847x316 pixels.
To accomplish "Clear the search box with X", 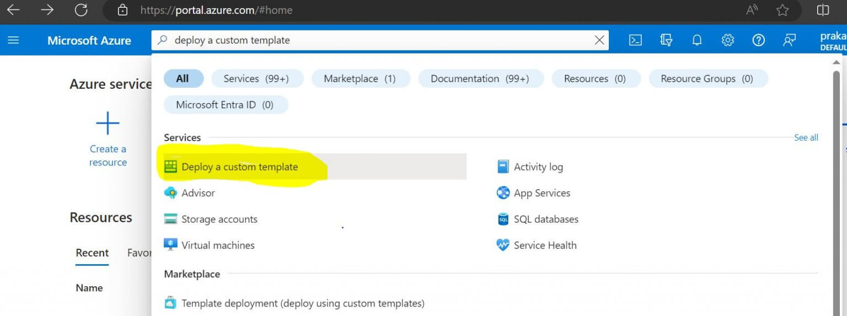I will pos(599,40).
